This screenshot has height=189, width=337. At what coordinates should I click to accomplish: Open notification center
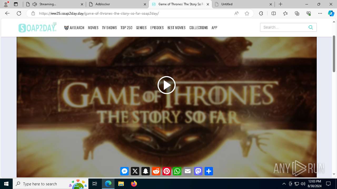tap(328, 184)
